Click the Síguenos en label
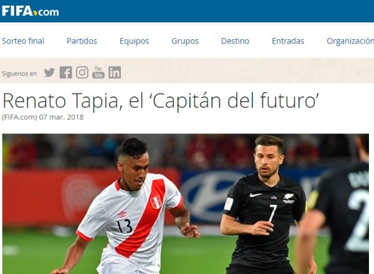The image size is (374, 274). tap(19, 73)
